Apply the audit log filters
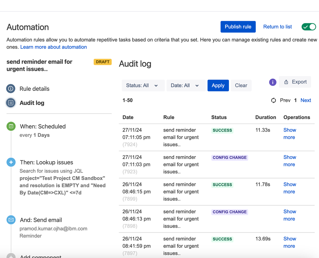Screen dimensions: 319x258 218,86
